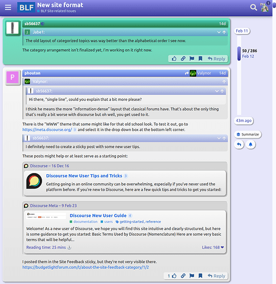
Task: Open phouton's P avatar profile
Action: tap(13, 77)
